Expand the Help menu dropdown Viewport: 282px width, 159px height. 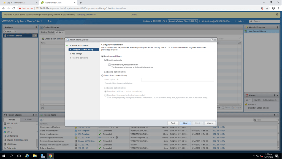pos(241,21)
